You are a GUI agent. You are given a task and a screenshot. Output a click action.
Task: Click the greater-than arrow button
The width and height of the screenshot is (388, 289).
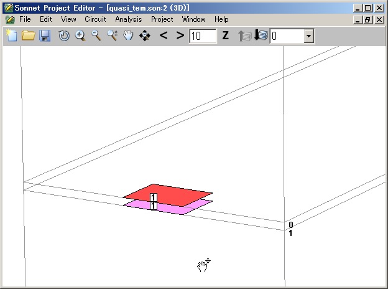pos(180,36)
